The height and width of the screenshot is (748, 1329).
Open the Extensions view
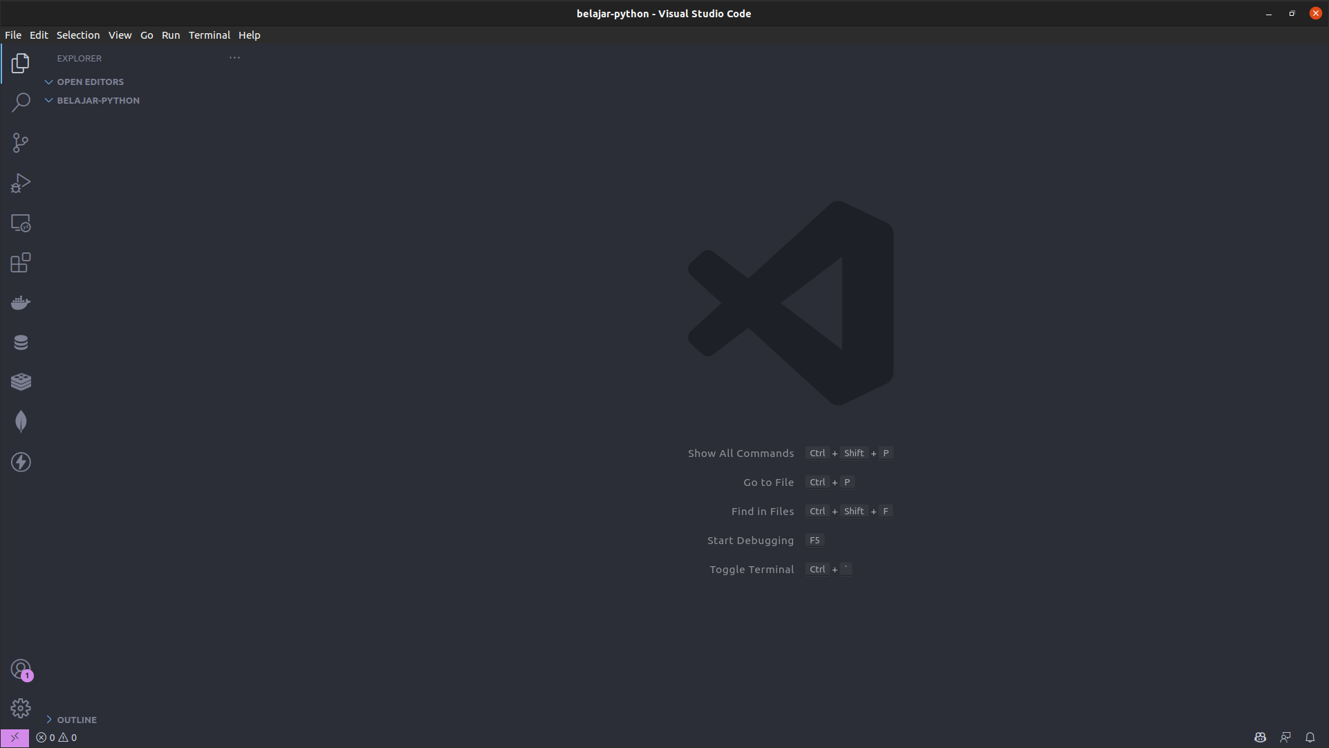tap(21, 263)
